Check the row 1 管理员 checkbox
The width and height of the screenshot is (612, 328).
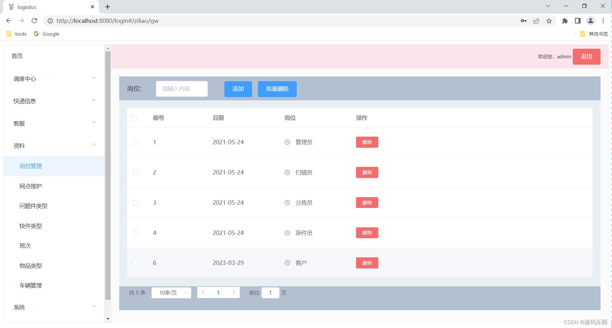pos(135,142)
